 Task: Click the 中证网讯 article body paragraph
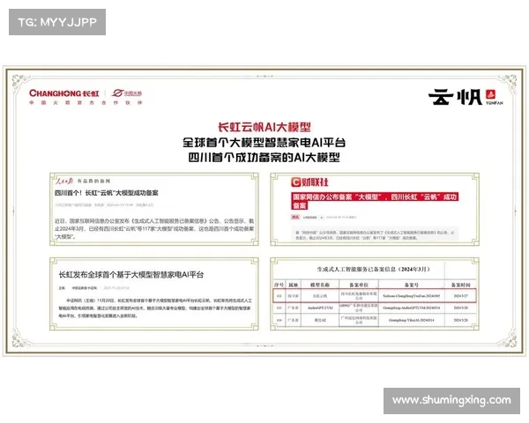[155, 308]
